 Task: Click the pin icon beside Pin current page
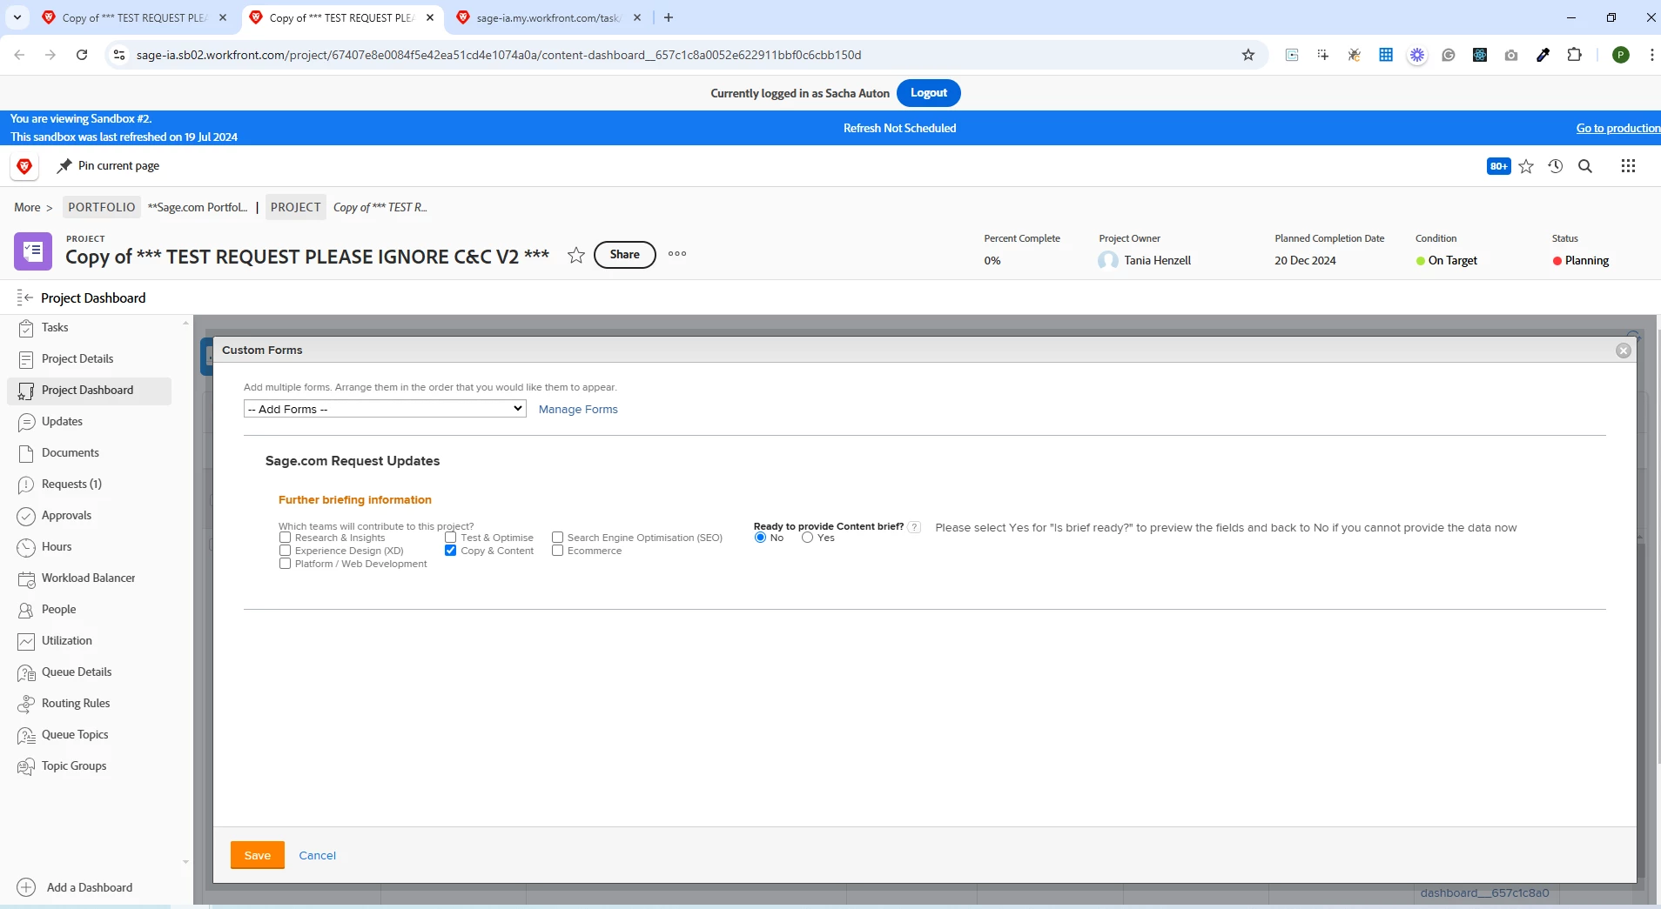pos(64,166)
